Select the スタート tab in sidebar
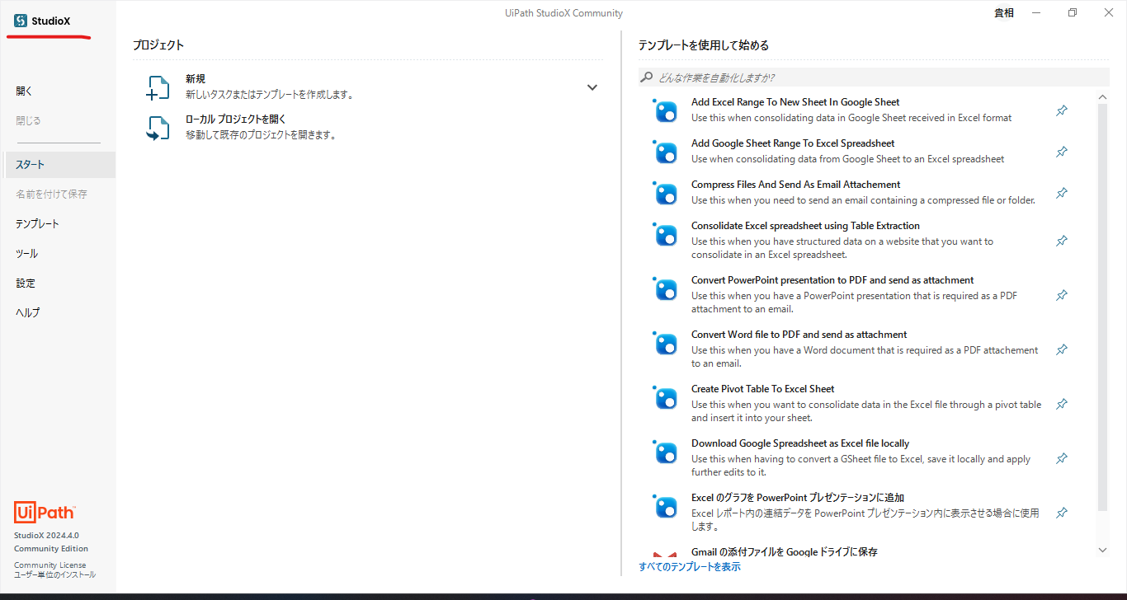 click(x=59, y=165)
